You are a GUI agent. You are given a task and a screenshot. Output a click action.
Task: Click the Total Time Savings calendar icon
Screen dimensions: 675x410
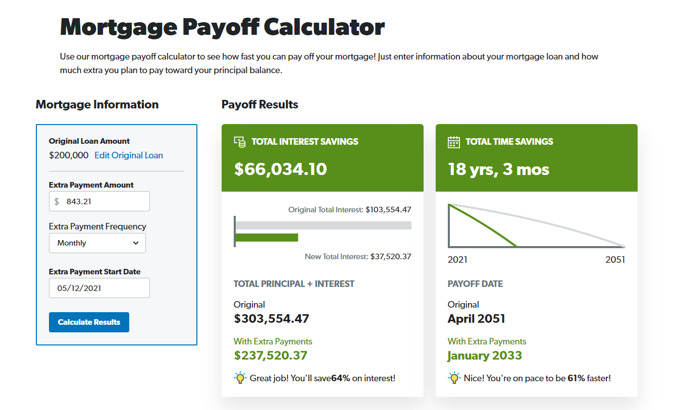(454, 142)
